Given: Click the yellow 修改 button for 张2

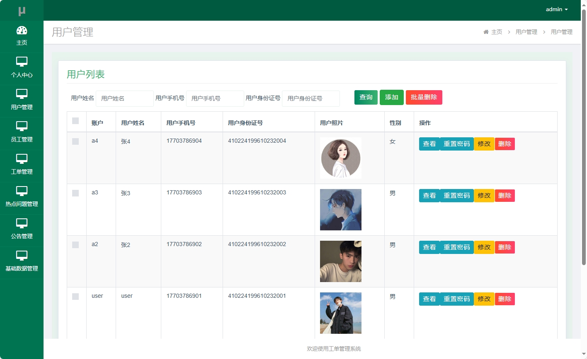Looking at the screenshot, I should (484, 247).
